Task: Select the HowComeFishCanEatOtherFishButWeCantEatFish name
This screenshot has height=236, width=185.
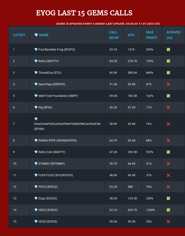Action: pyautogui.click(x=67, y=124)
